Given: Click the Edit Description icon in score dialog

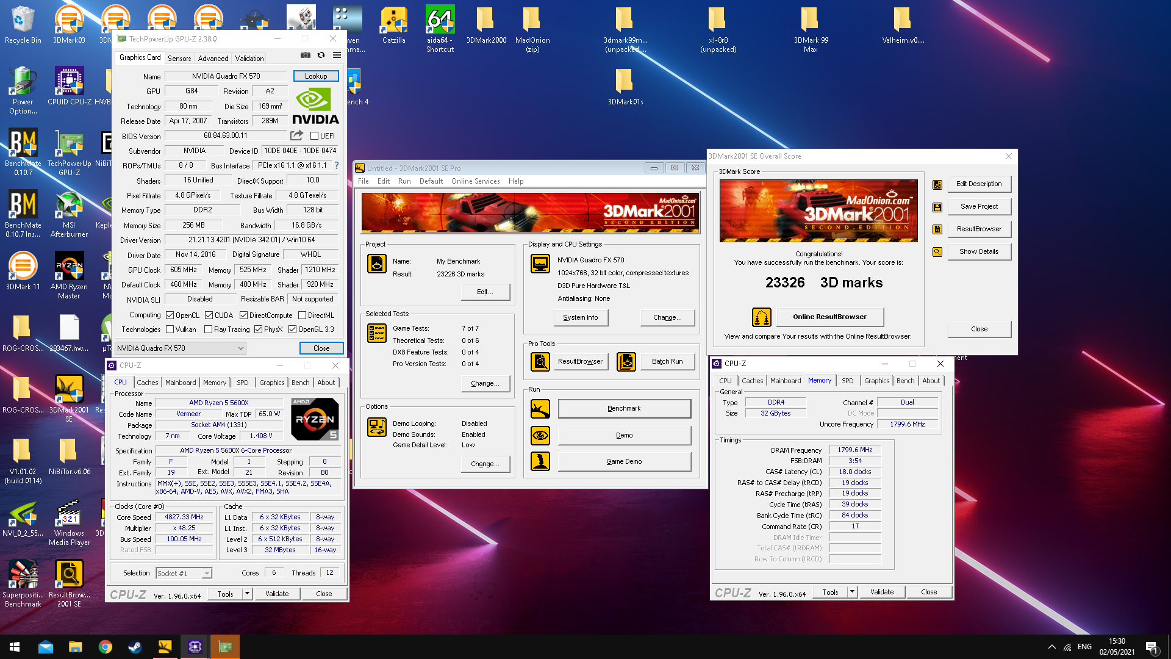Looking at the screenshot, I should coord(937,184).
